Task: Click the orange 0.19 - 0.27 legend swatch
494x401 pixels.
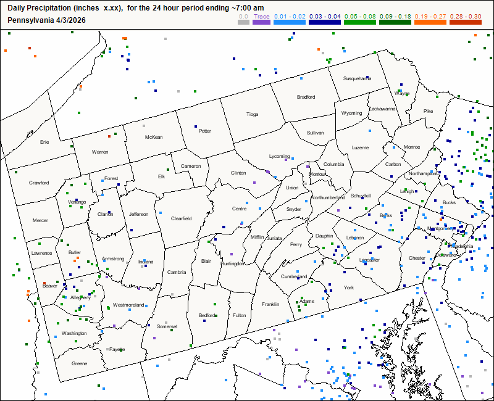Action: pyautogui.click(x=430, y=22)
